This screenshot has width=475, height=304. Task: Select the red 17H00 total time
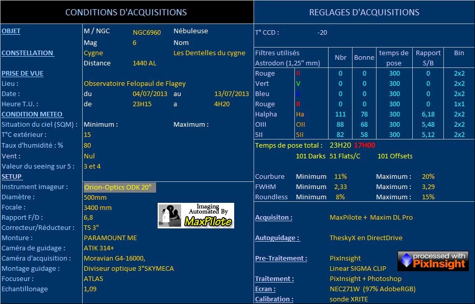[364, 145]
